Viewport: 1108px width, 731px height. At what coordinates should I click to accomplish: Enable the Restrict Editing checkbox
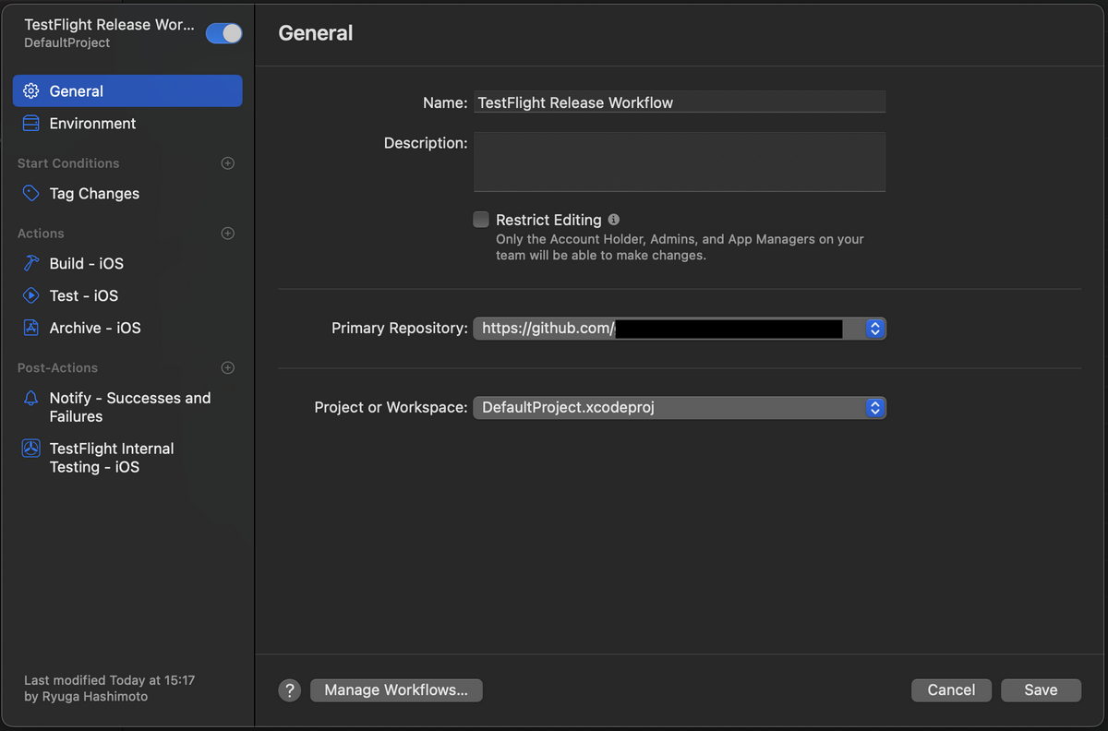pyautogui.click(x=481, y=220)
